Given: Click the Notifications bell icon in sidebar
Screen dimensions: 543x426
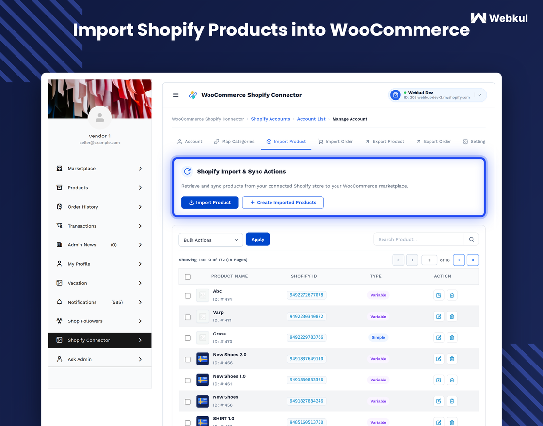Looking at the screenshot, I should (59, 302).
